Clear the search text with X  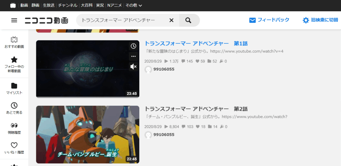coord(171,21)
